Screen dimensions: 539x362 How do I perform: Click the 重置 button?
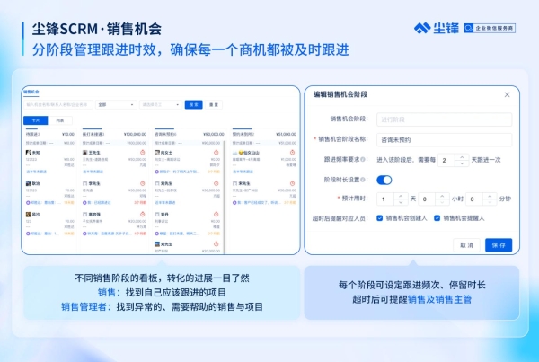(x=214, y=104)
